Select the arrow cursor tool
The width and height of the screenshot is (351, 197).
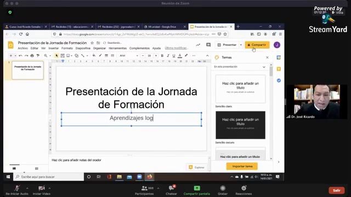56,56
